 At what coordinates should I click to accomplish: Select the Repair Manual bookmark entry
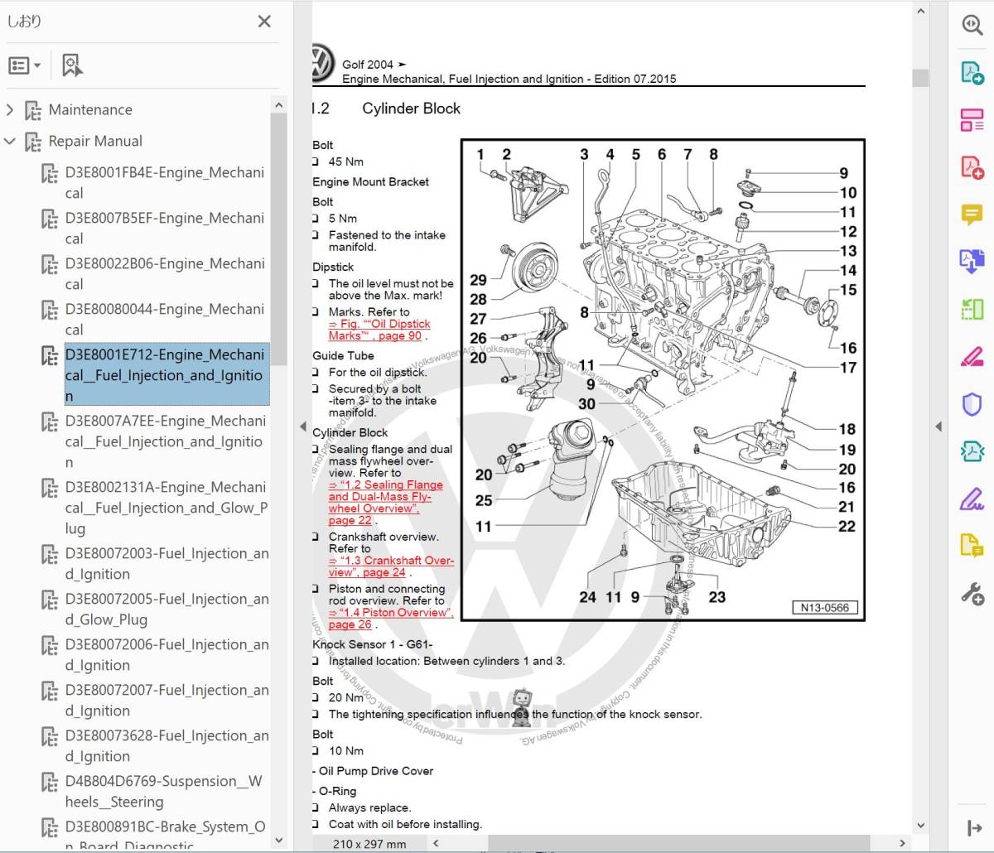pyautogui.click(x=95, y=141)
